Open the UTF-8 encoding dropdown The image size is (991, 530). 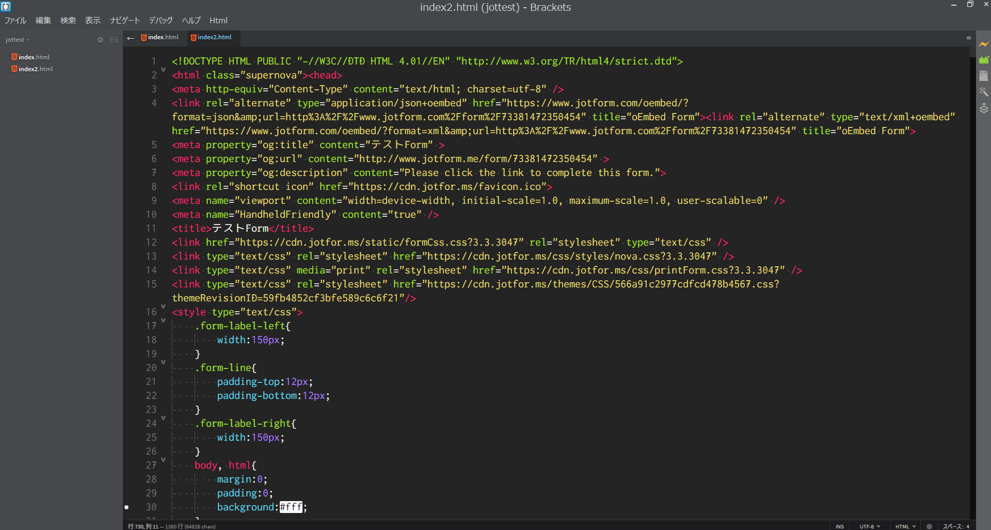(870, 526)
